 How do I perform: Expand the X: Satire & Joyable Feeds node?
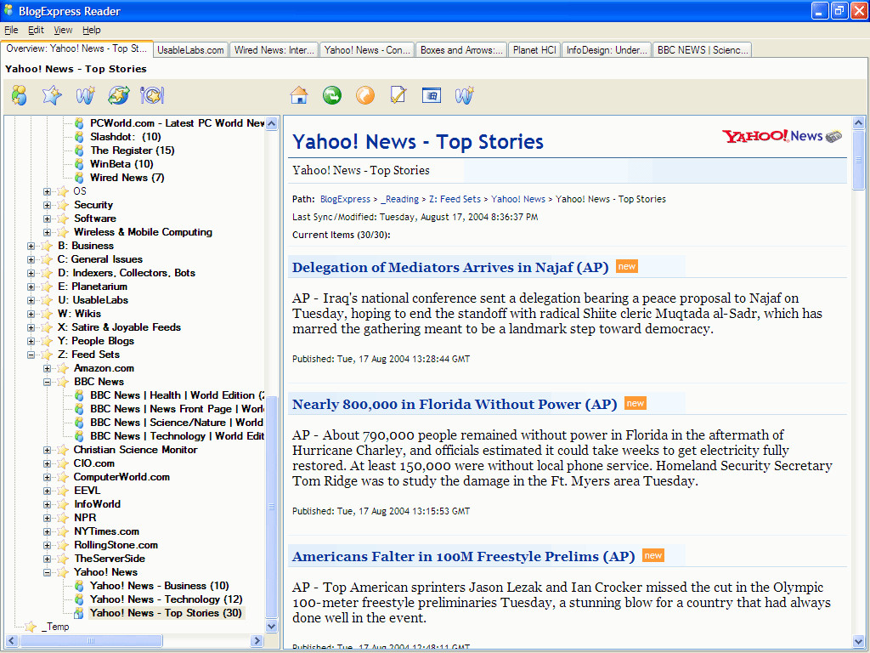point(31,327)
